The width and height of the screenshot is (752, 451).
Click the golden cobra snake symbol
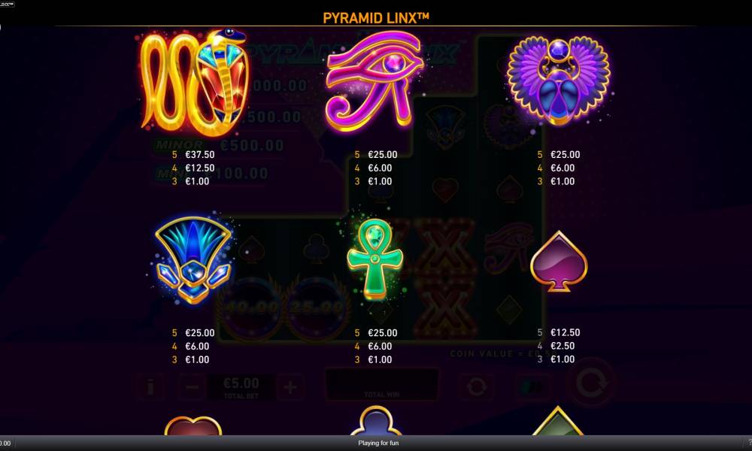(x=194, y=83)
